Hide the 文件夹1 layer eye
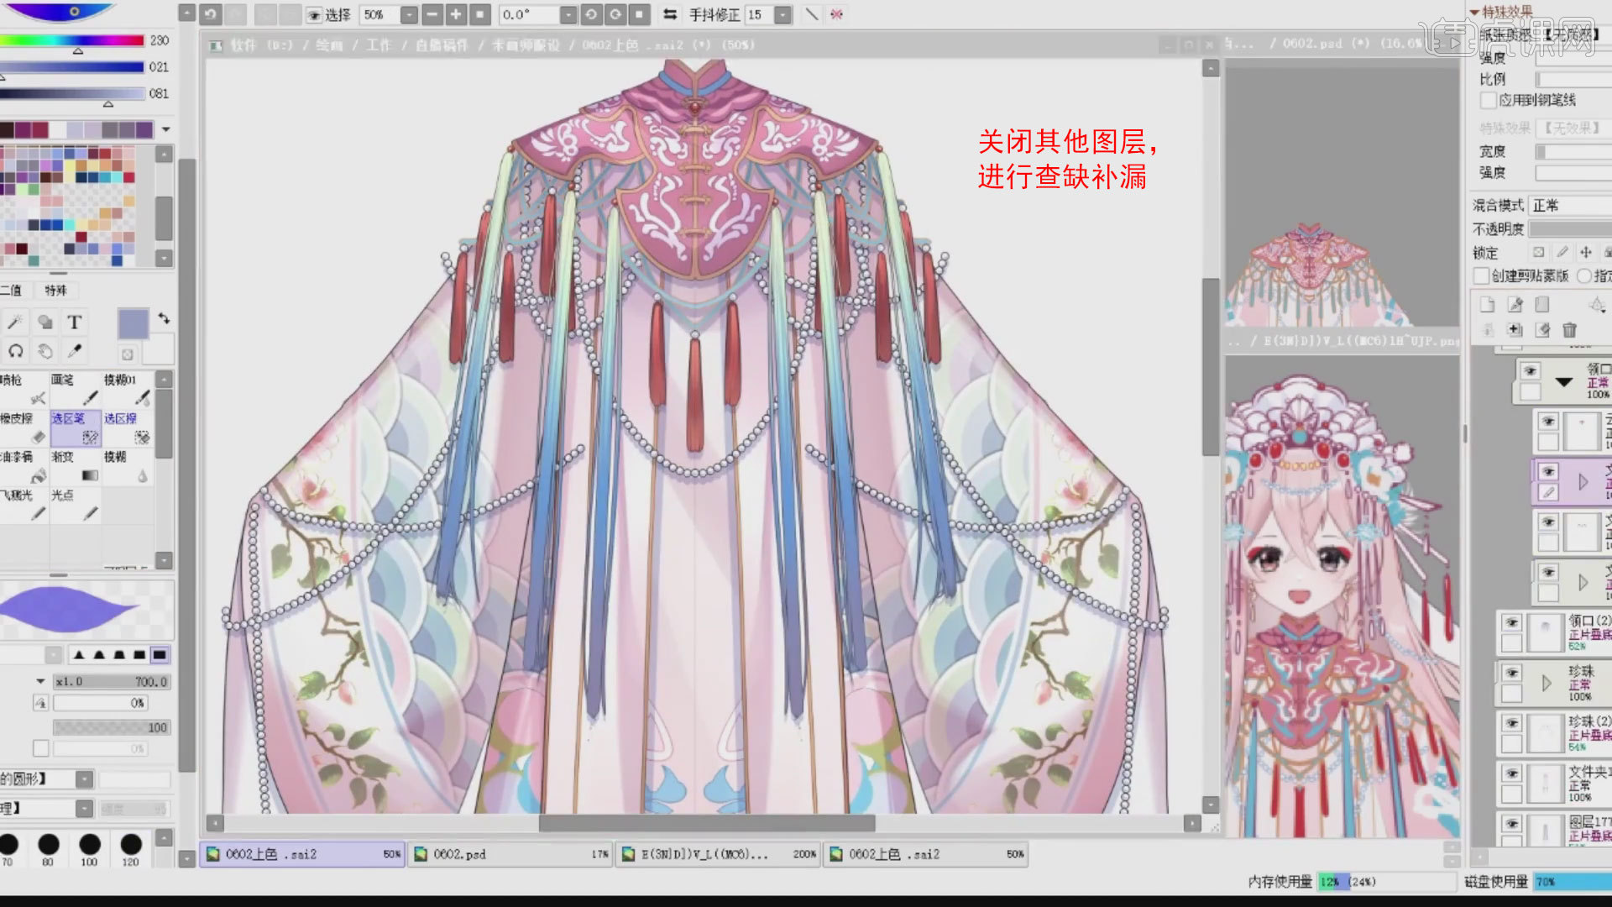The width and height of the screenshot is (1612, 907). pyautogui.click(x=1512, y=774)
